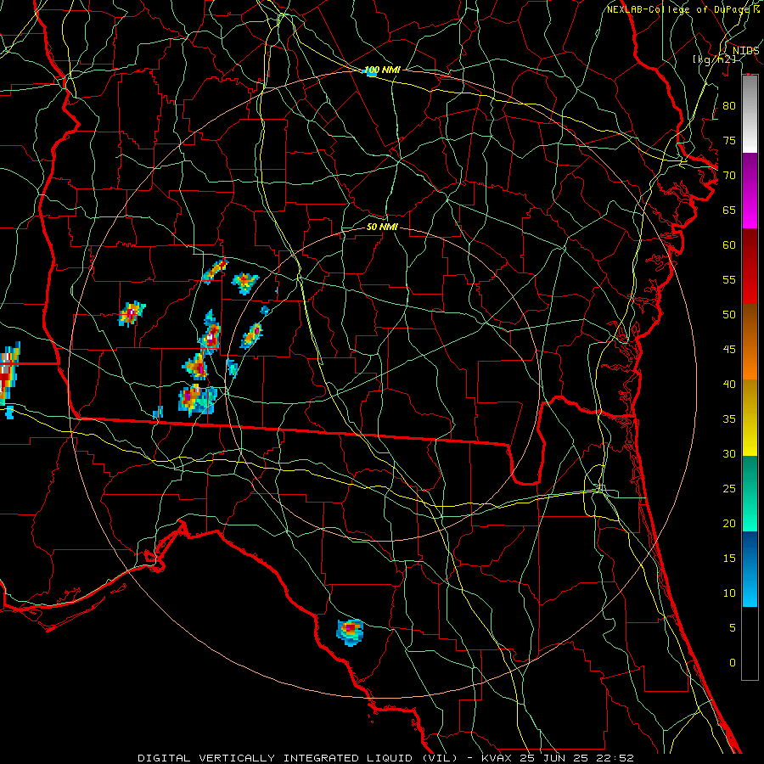This screenshot has height=764, width=764.
Task: Select the 20 value on the VIL scale
Action: pyautogui.click(x=729, y=524)
